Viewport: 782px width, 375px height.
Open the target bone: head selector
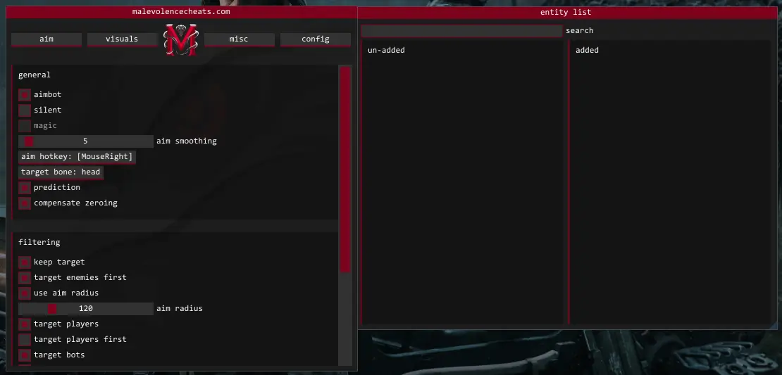pyautogui.click(x=61, y=172)
